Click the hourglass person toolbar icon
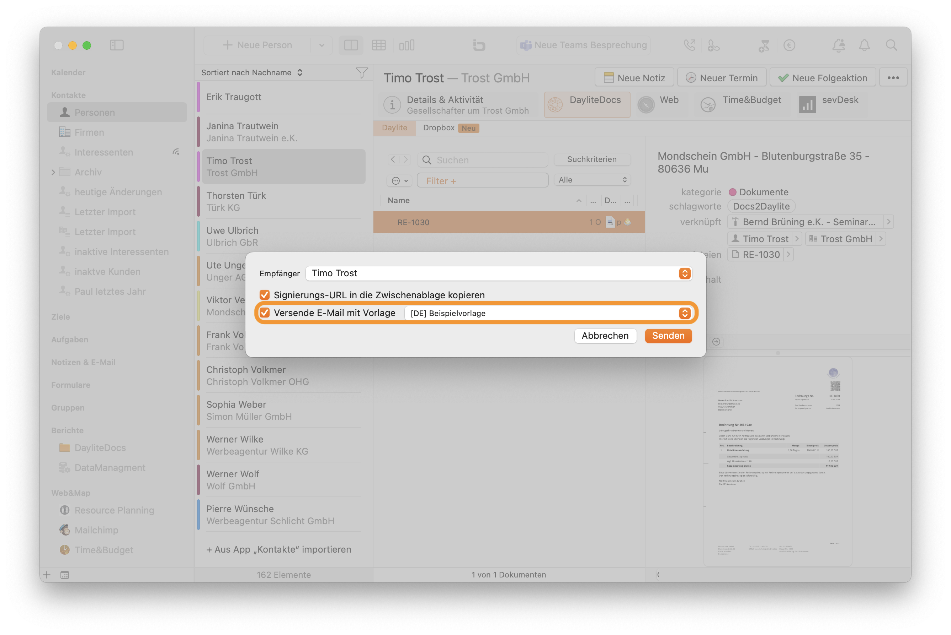951x635 pixels. click(764, 45)
